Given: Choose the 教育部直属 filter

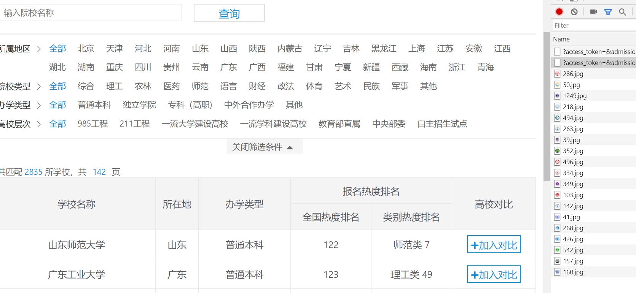Looking at the screenshot, I should pyautogui.click(x=340, y=124).
